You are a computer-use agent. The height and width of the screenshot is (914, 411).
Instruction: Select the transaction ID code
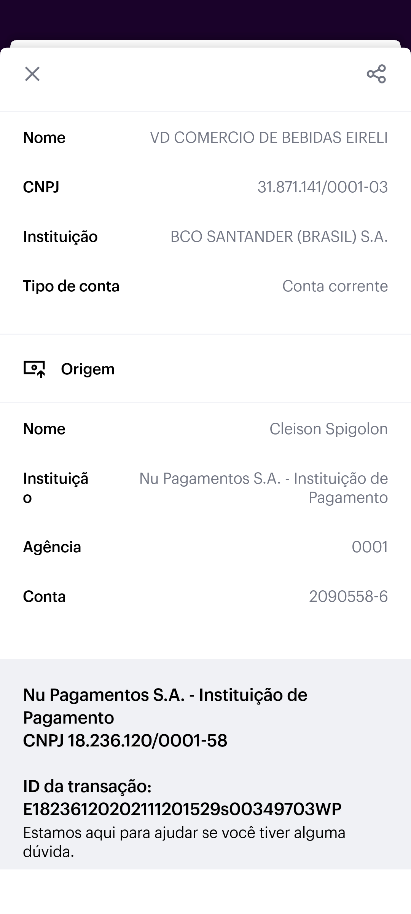(182, 809)
